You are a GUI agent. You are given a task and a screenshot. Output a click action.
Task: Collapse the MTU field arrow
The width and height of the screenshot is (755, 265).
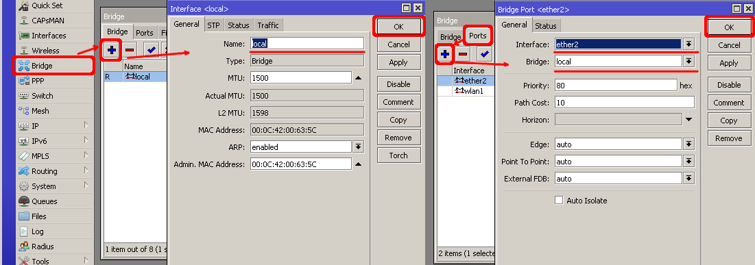click(x=358, y=78)
